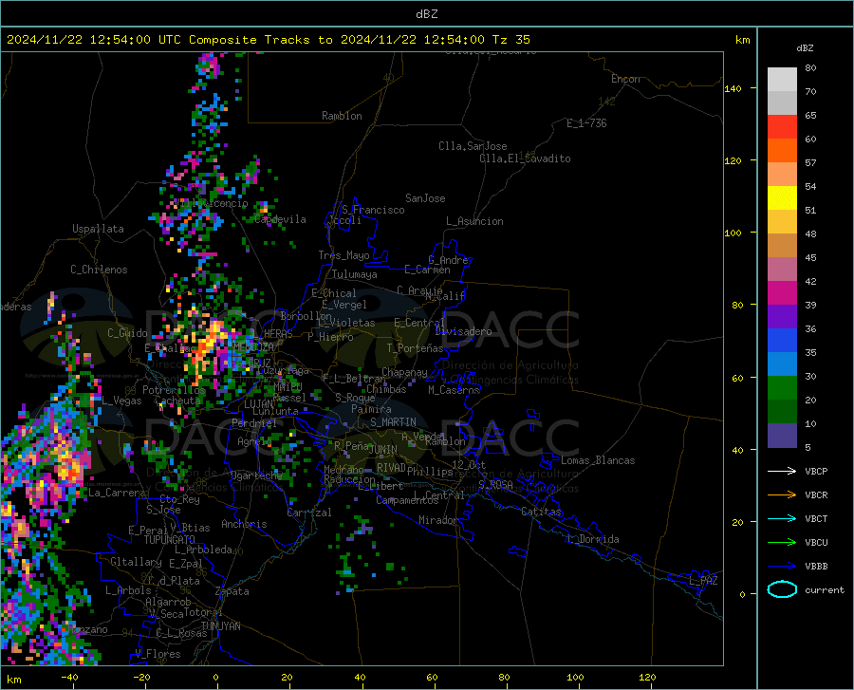Click the Ramblon label near top
The width and height of the screenshot is (854, 690).
click(x=342, y=116)
